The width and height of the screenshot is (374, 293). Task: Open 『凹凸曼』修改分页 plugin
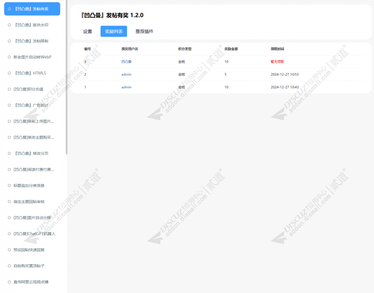pyautogui.click(x=32, y=153)
